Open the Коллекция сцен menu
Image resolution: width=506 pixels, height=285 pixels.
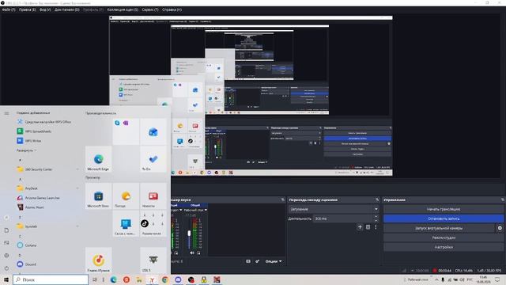pyautogui.click(x=123, y=9)
